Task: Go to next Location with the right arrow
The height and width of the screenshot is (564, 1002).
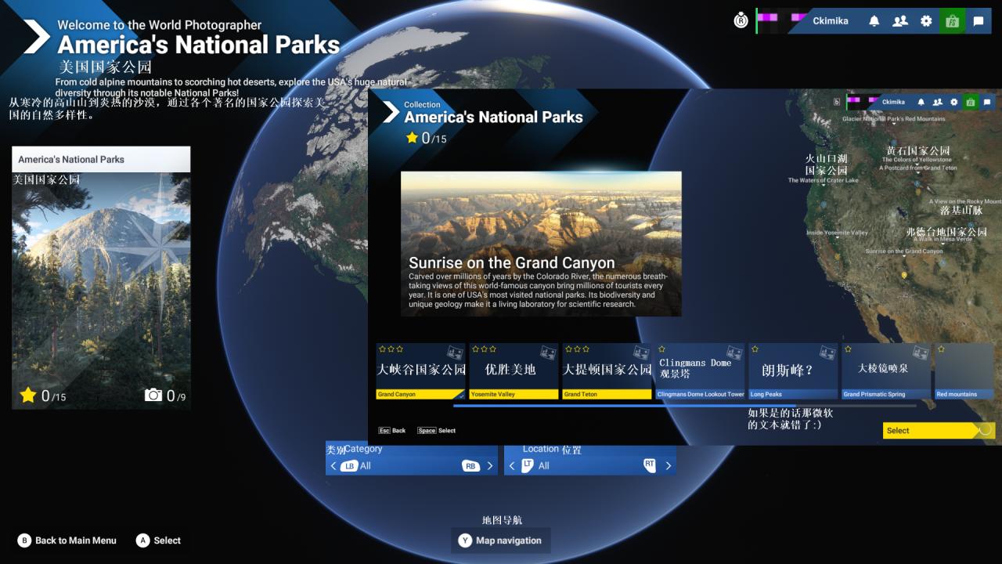Action: (x=668, y=466)
